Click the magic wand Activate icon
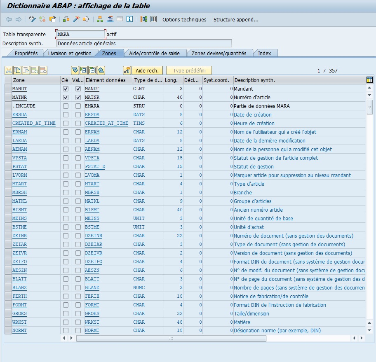This screenshot has width=376, height=362. pyautogui.click(x=76, y=19)
